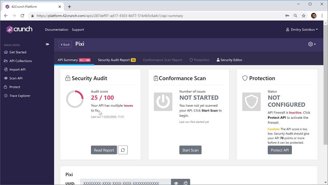
Task: Click the Read Report button
Action: point(104,150)
